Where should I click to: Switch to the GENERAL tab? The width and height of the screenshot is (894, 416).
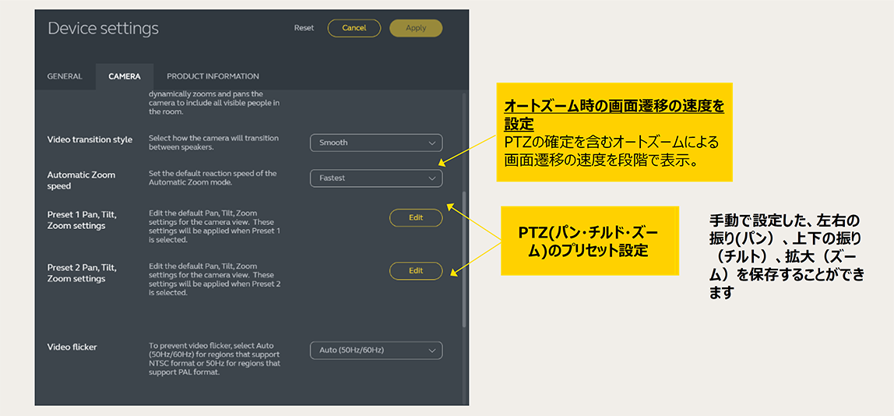[65, 76]
